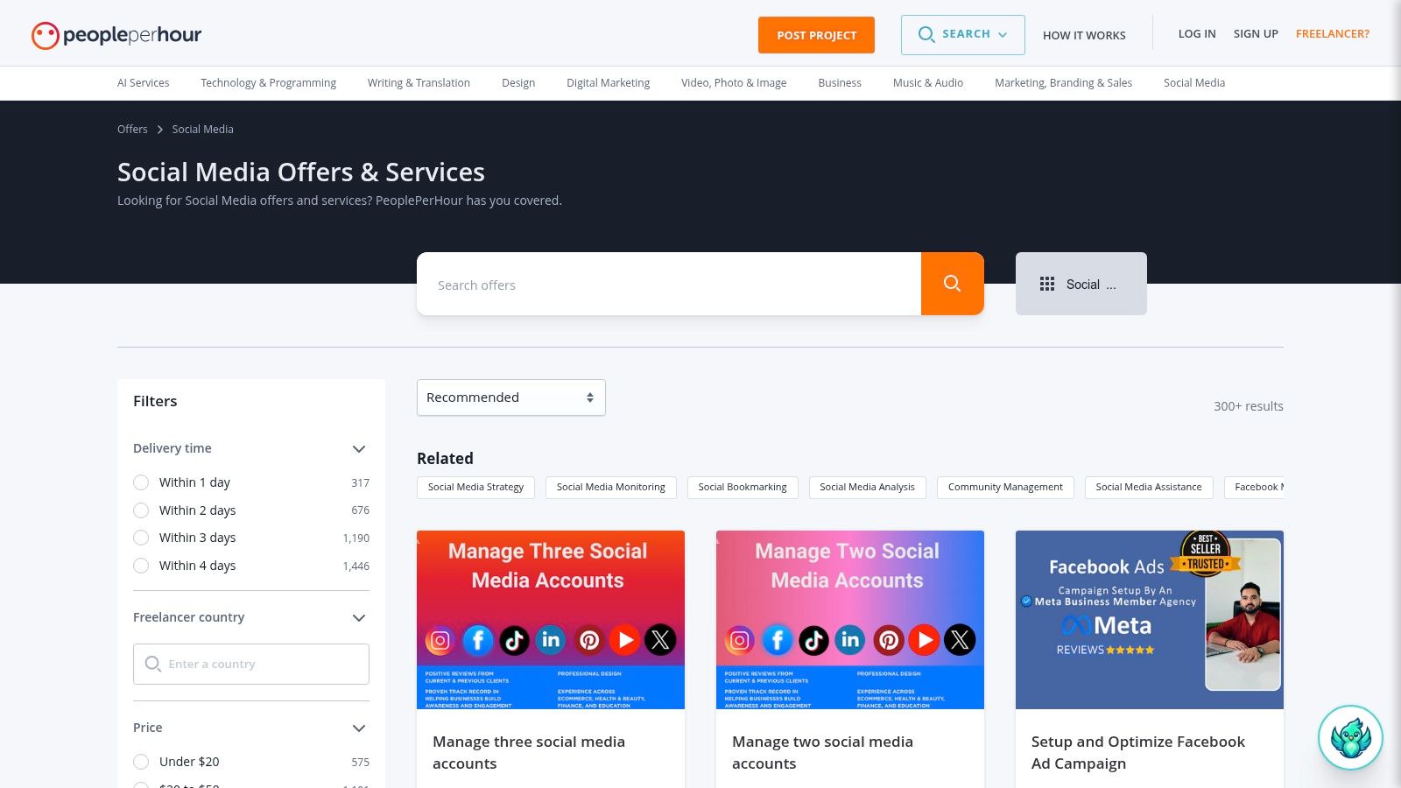Go to Offers in the breadcrumb
The height and width of the screenshot is (788, 1401).
coord(132,130)
